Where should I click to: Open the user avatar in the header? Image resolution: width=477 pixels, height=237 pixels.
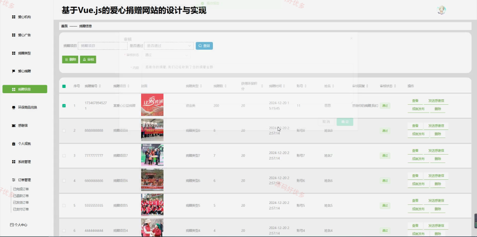(442, 10)
